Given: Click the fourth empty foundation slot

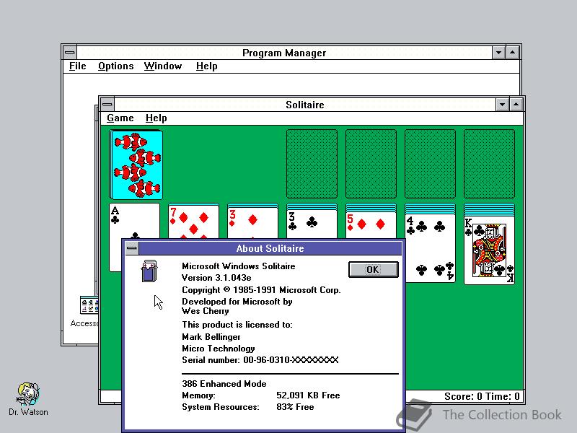Looking at the screenshot, I should tap(490, 164).
